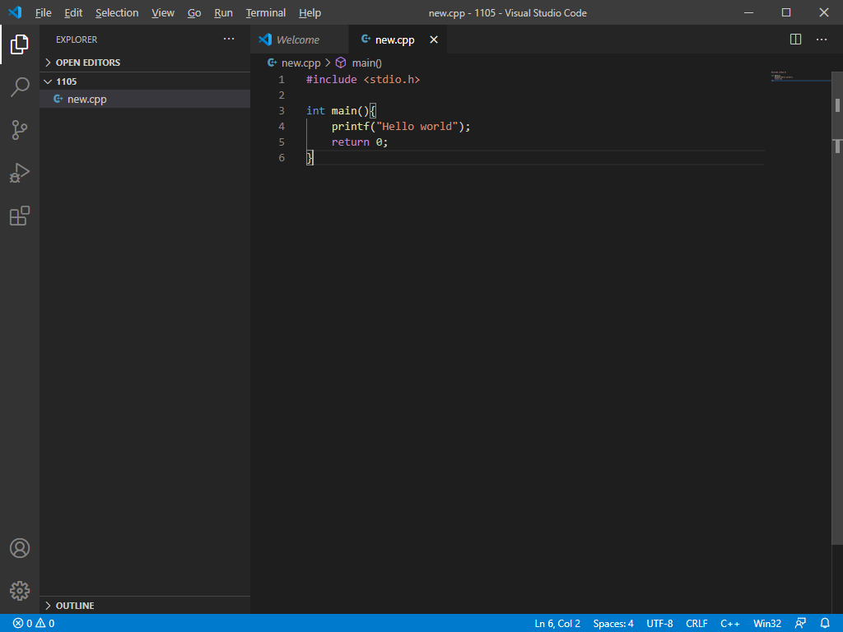
Task: Click the return 0; line
Action: pos(359,142)
